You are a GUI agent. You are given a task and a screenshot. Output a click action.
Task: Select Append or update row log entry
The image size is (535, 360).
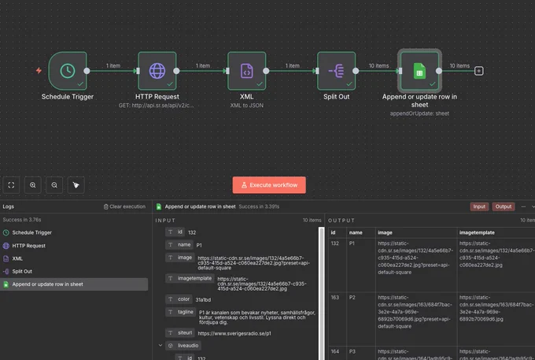(x=75, y=284)
